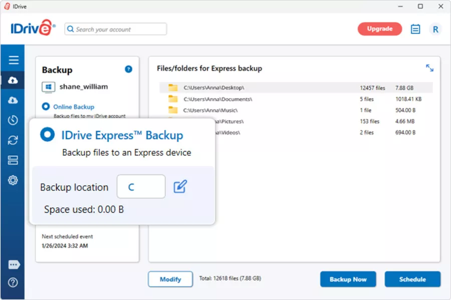Screen dimensions: 451x300
Task: Expand the Files/folders panel with the diagonal arrows
Action: 430,68
